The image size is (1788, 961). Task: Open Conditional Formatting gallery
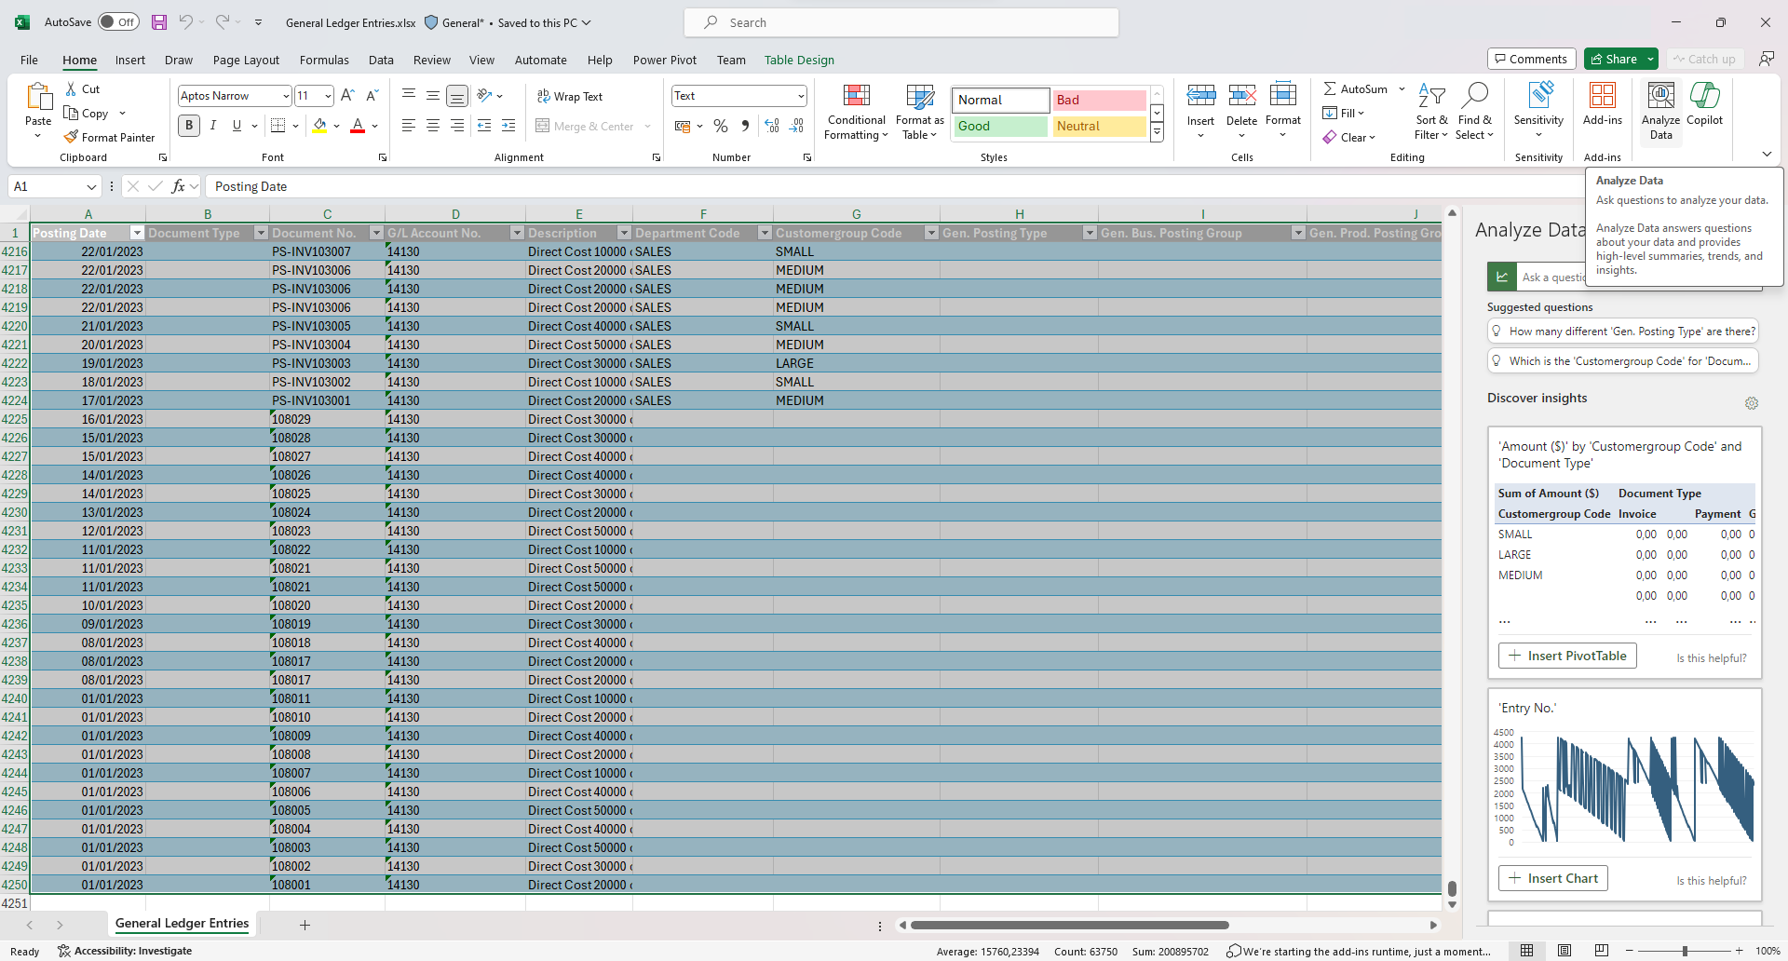click(855, 112)
